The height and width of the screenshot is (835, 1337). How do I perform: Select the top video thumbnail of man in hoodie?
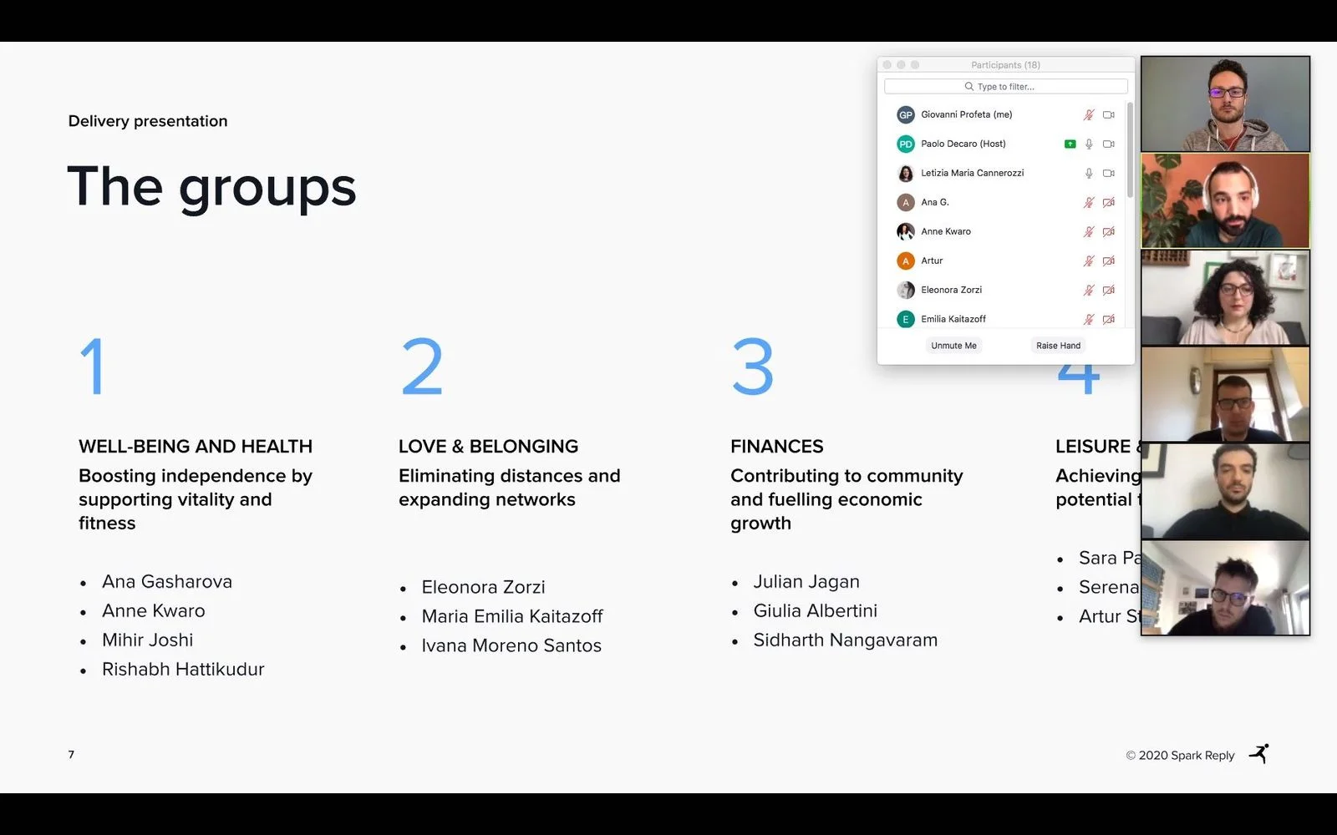(1225, 104)
